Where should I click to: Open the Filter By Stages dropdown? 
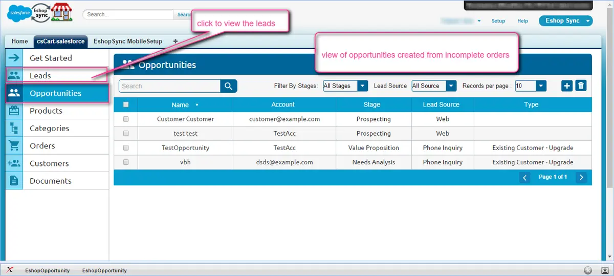(345, 86)
